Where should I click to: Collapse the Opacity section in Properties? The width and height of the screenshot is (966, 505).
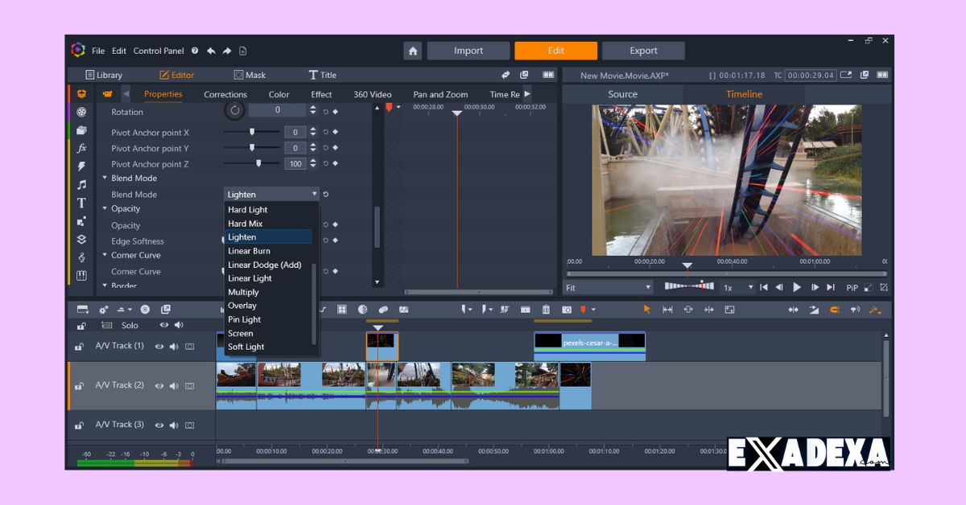click(105, 209)
